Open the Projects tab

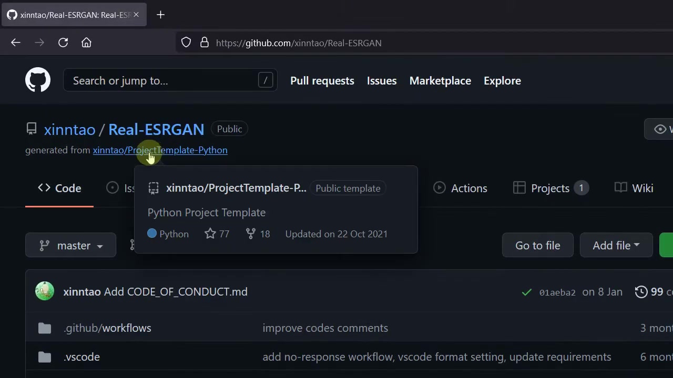[x=550, y=188]
